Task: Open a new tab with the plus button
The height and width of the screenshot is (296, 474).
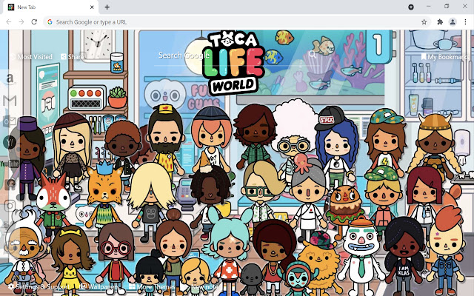Action: pos(107,7)
